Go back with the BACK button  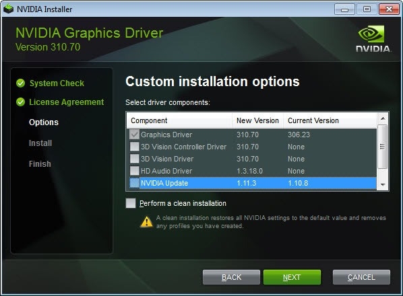(x=231, y=277)
